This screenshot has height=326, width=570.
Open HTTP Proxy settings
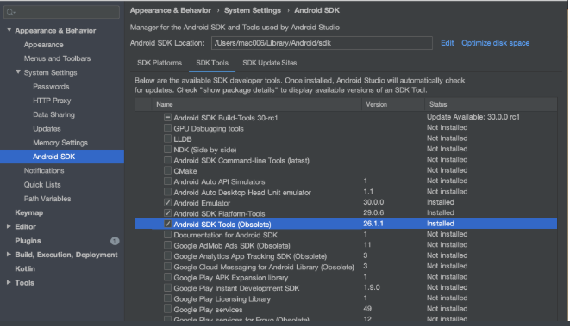(x=52, y=101)
